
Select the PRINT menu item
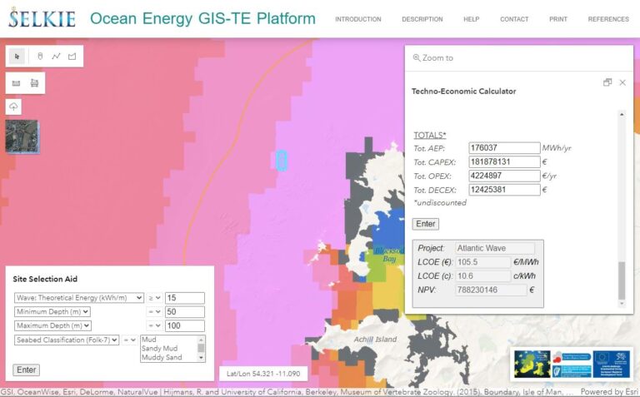(x=558, y=19)
